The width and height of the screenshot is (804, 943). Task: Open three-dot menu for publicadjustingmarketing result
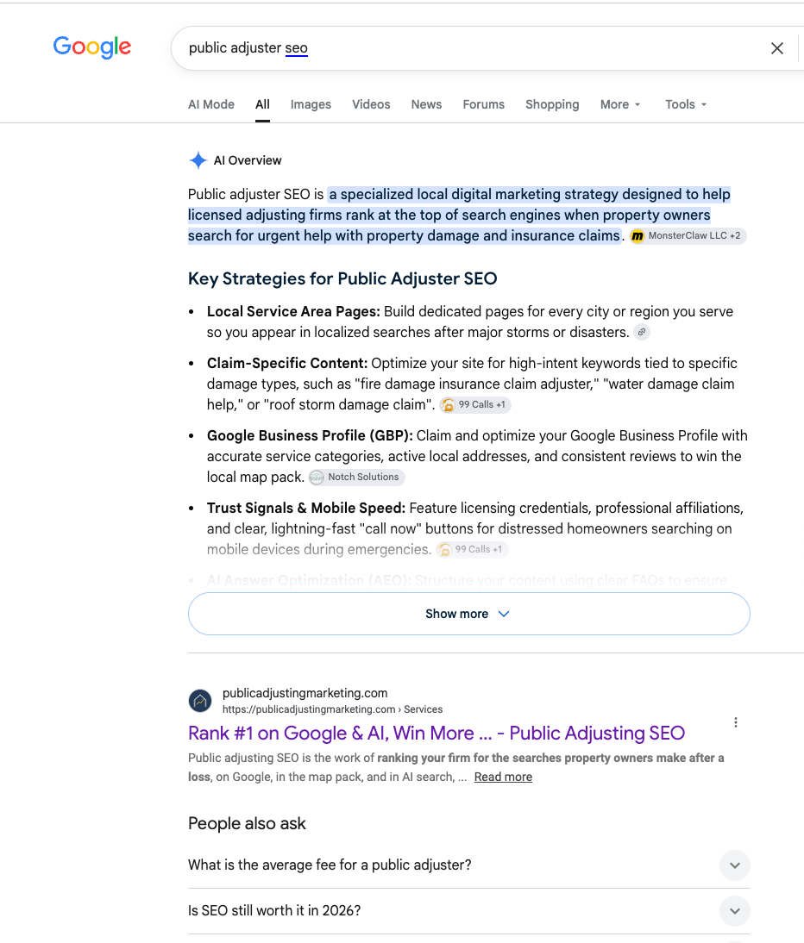click(x=735, y=722)
